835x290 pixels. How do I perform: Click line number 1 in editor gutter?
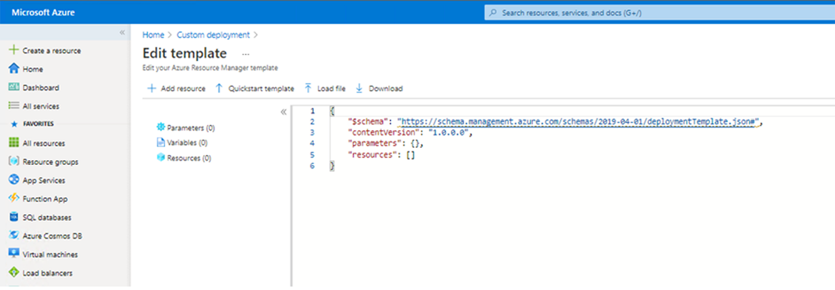click(312, 111)
